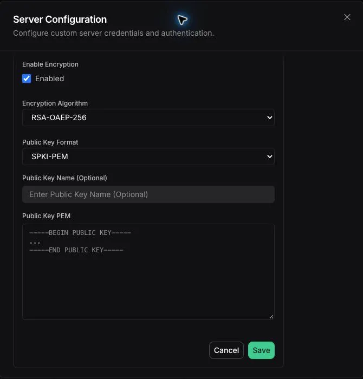Click the Public Key PEM textarea resize handle

(x=271, y=317)
